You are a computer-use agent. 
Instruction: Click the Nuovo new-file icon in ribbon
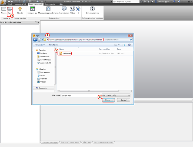coord(4,9)
